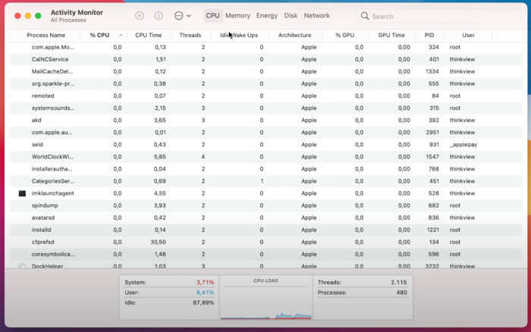Sort by the Threads column header
The image size is (531, 332).
tap(190, 35)
